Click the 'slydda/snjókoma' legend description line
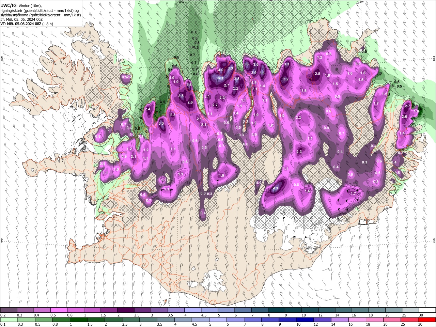This screenshot has width=436, height=327. 41,15
